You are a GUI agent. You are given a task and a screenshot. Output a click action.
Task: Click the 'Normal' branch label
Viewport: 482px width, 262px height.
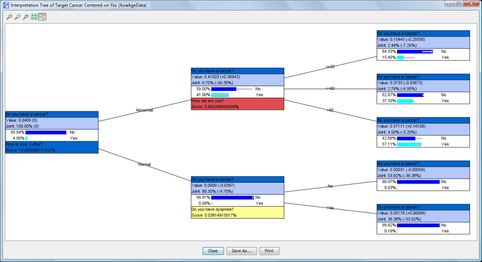(144, 164)
